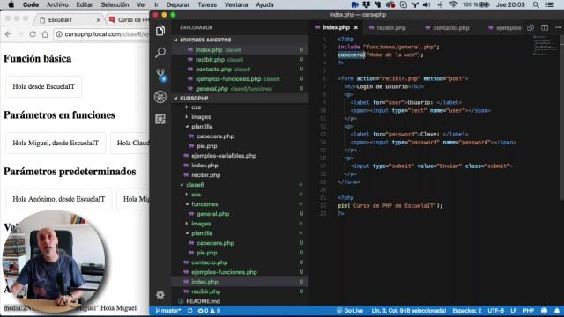
Task: Switch to the Curso de PHP browser tab
Action: tap(129, 20)
